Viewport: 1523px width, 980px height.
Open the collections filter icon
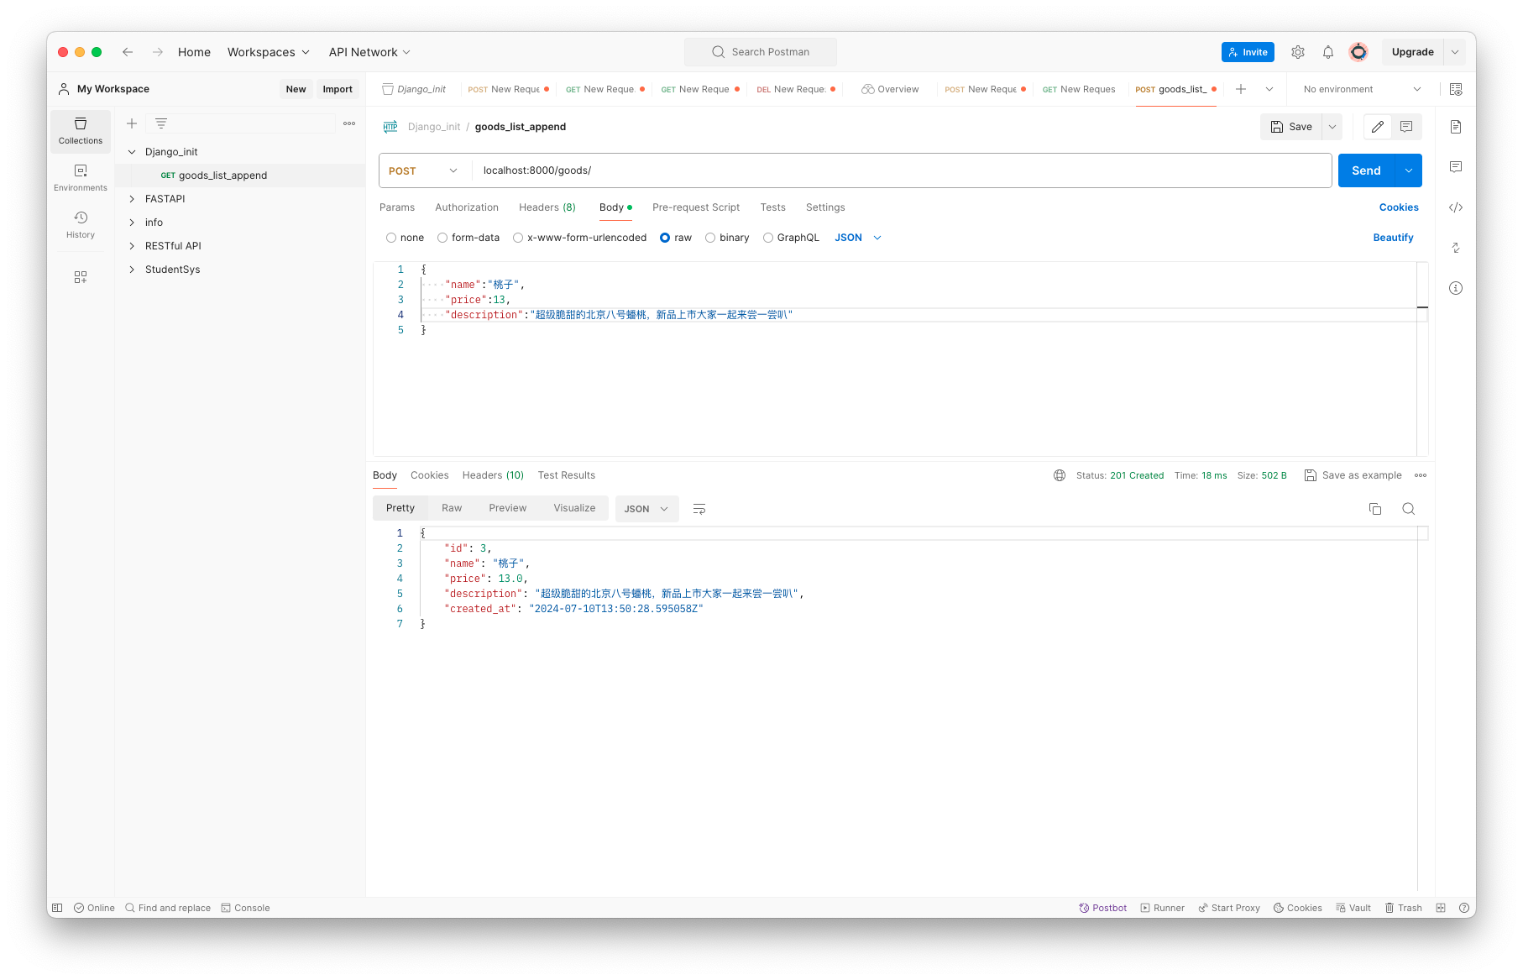coord(161,123)
